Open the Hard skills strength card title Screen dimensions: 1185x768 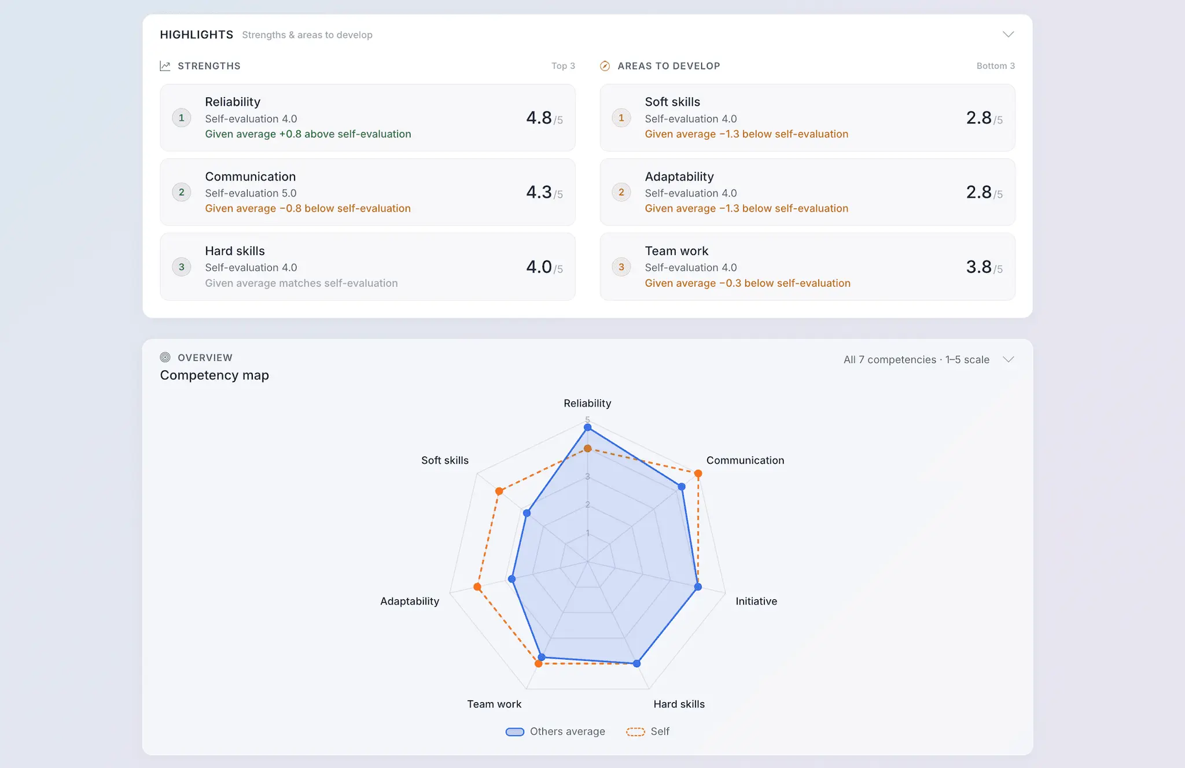point(234,251)
